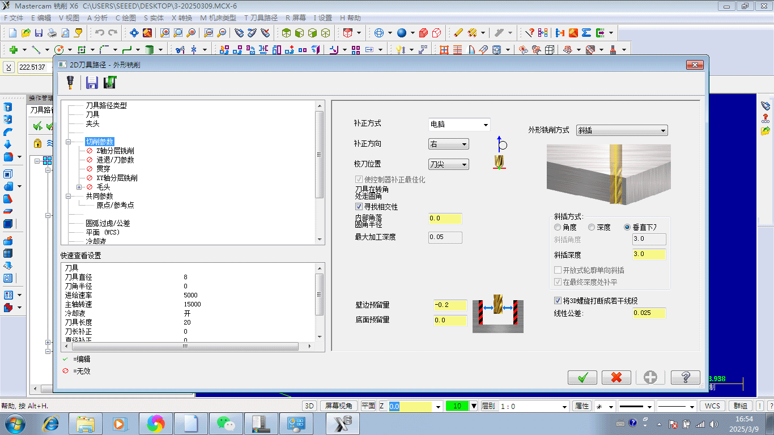The image size is (774, 435).
Task: Open the Z depth dropdown in status bar
Action: (x=438, y=407)
